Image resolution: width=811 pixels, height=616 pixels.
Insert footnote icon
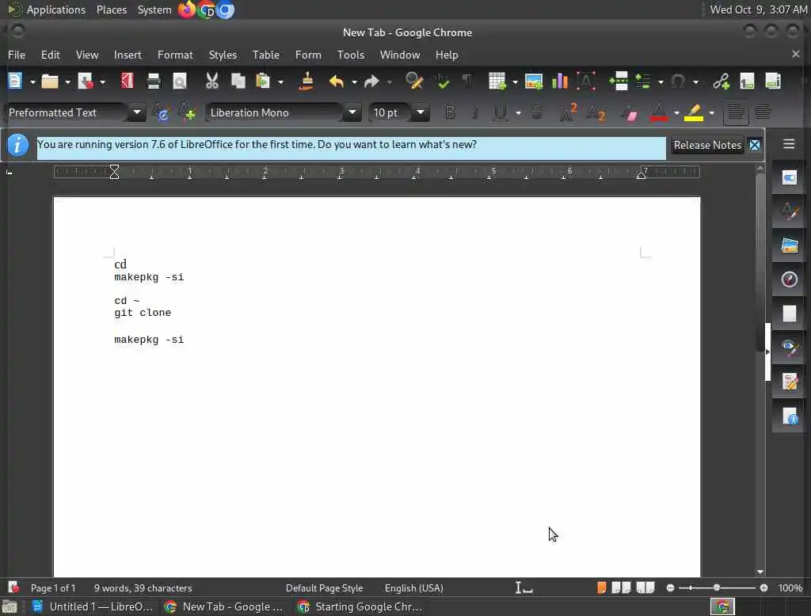click(747, 82)
